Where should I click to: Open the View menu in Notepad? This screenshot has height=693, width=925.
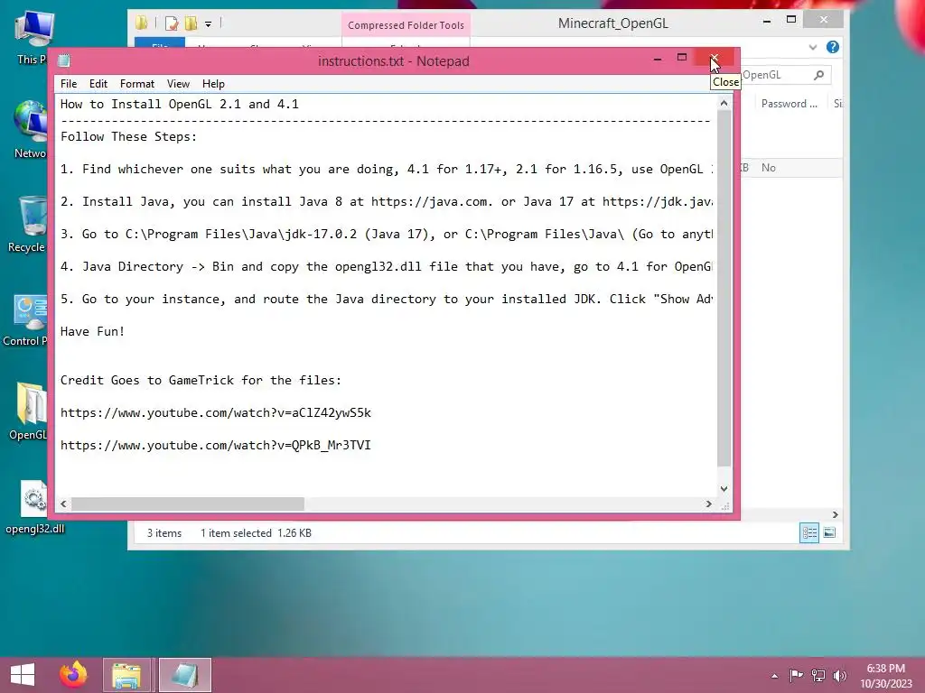click(x=178, y=84)
